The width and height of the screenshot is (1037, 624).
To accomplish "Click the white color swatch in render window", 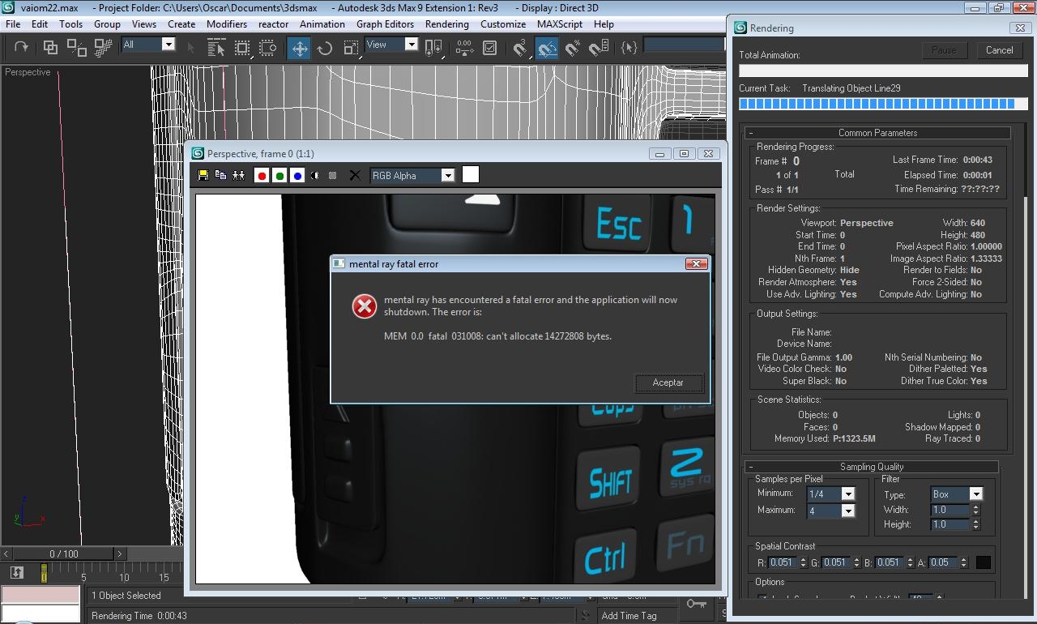I will pyautogui.click(x=470, y=174).
